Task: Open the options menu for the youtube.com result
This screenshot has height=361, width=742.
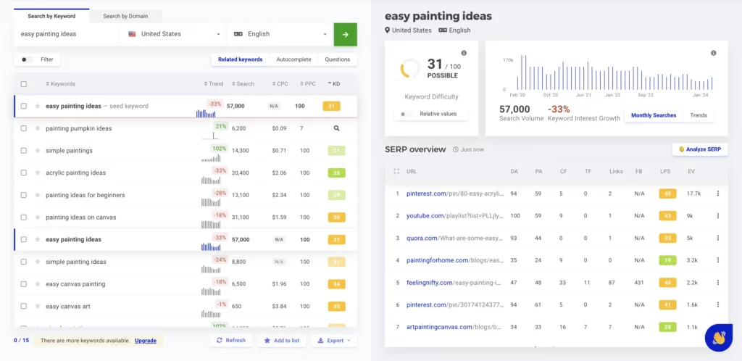Action: pos(718,216)
